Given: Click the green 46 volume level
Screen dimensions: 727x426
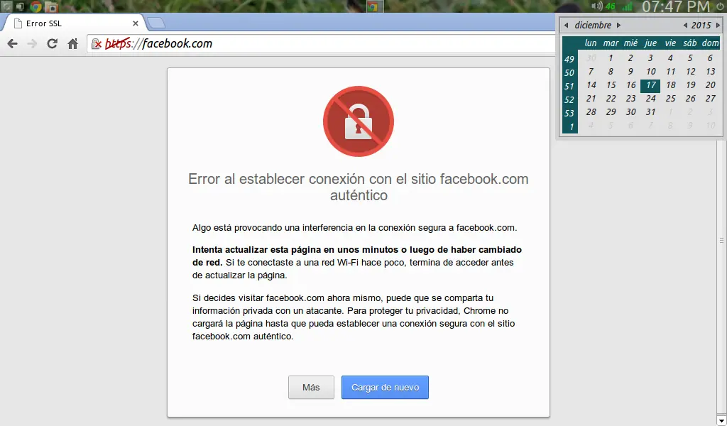Looking at the screenshot, I should [x=610, y=6].
